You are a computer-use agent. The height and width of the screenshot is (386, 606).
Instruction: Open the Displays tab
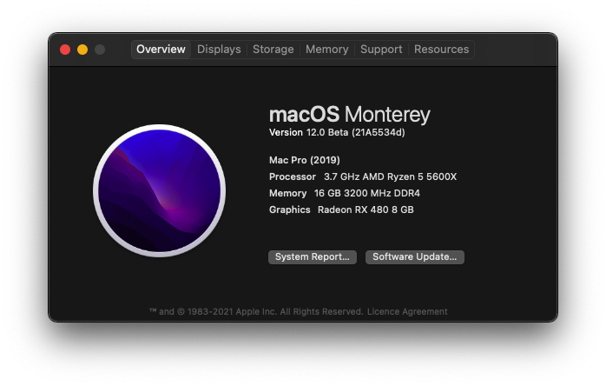point(219,50)
